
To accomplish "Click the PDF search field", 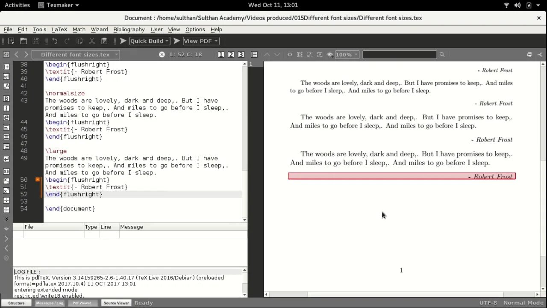I will [x=400, y=54].
